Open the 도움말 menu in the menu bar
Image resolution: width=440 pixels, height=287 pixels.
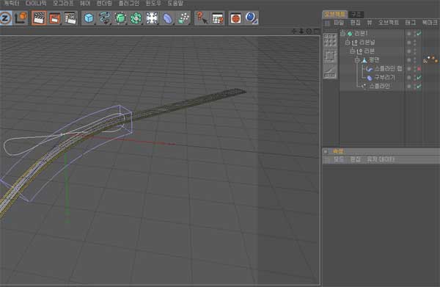click(175, 4)
